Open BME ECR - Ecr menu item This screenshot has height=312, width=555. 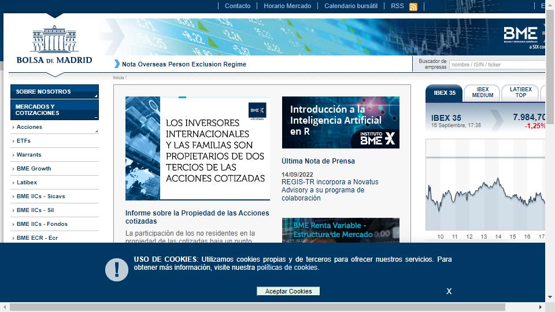[37, 237]
